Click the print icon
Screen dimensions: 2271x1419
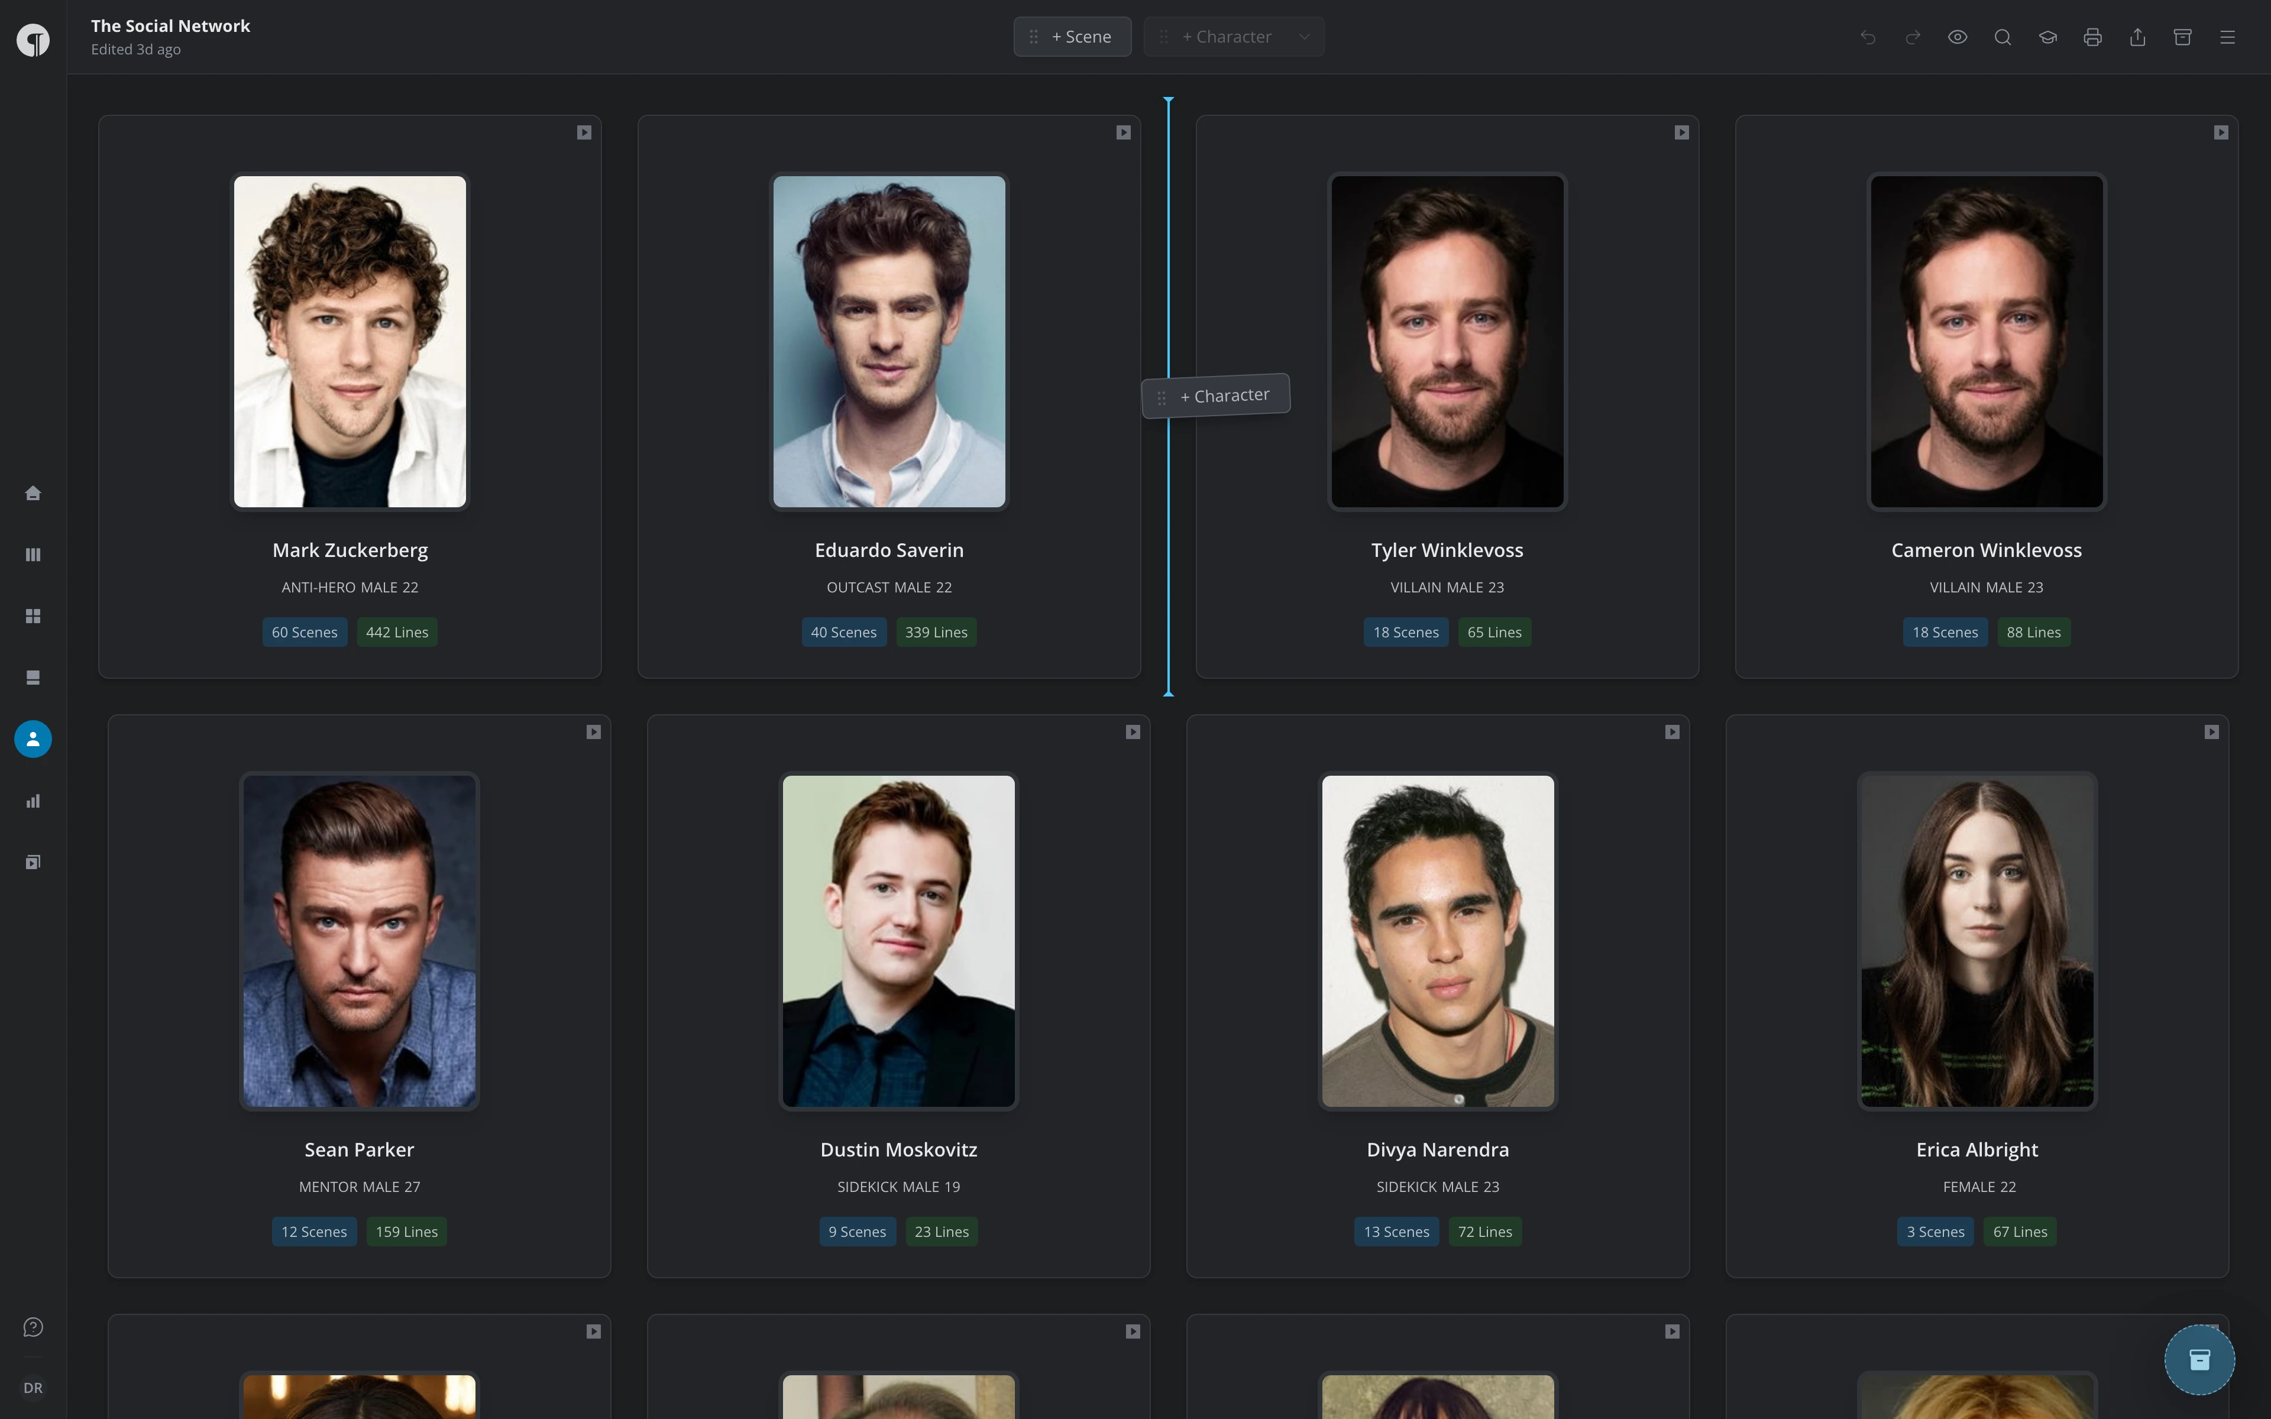pos(2093,37)
